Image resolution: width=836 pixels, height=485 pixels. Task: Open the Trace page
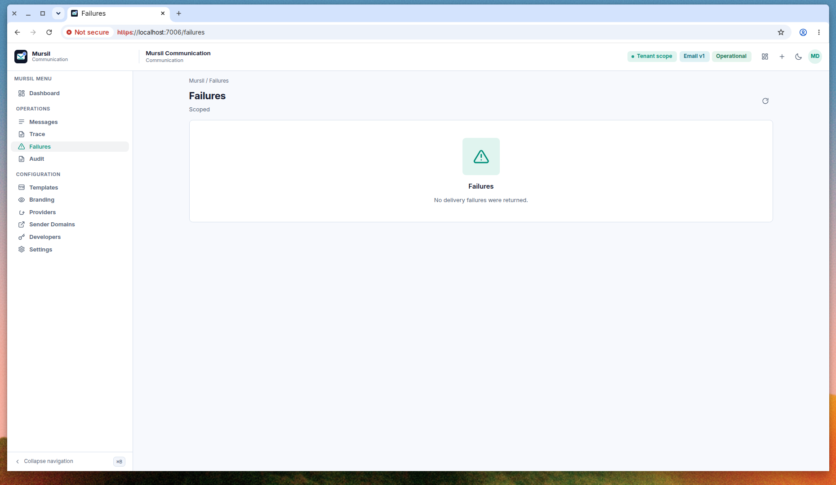click(70, 134)
